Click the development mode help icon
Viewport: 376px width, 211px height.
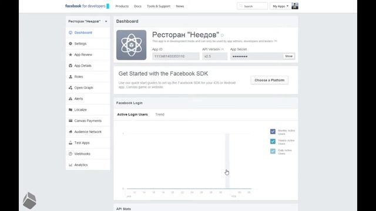pos(276,41)
